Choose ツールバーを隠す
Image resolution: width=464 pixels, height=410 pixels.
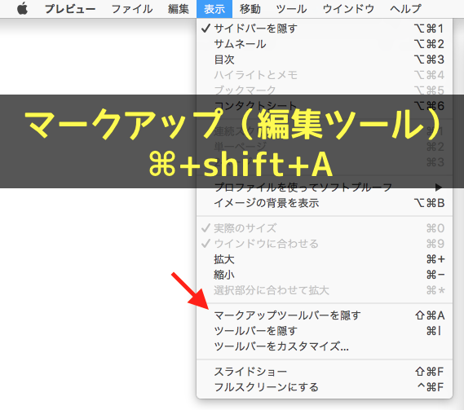(325, 331)
